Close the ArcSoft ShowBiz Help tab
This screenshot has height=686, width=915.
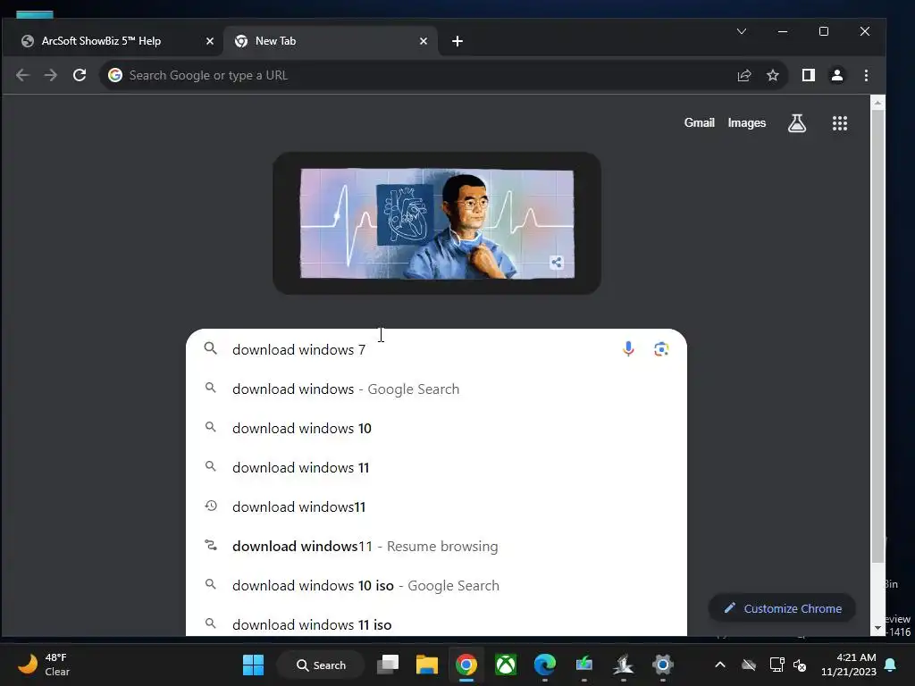click(x=210, y=41)
